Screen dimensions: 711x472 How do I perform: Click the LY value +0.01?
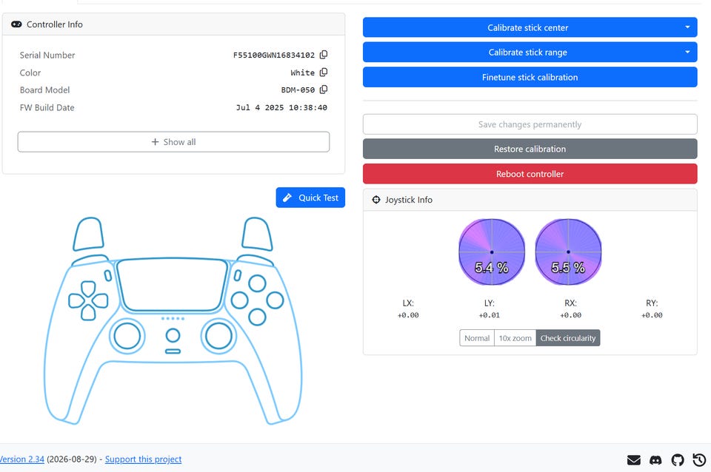490,315
